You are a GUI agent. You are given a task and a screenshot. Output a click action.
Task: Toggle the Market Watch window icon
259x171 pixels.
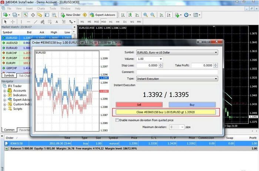point(26,15)
